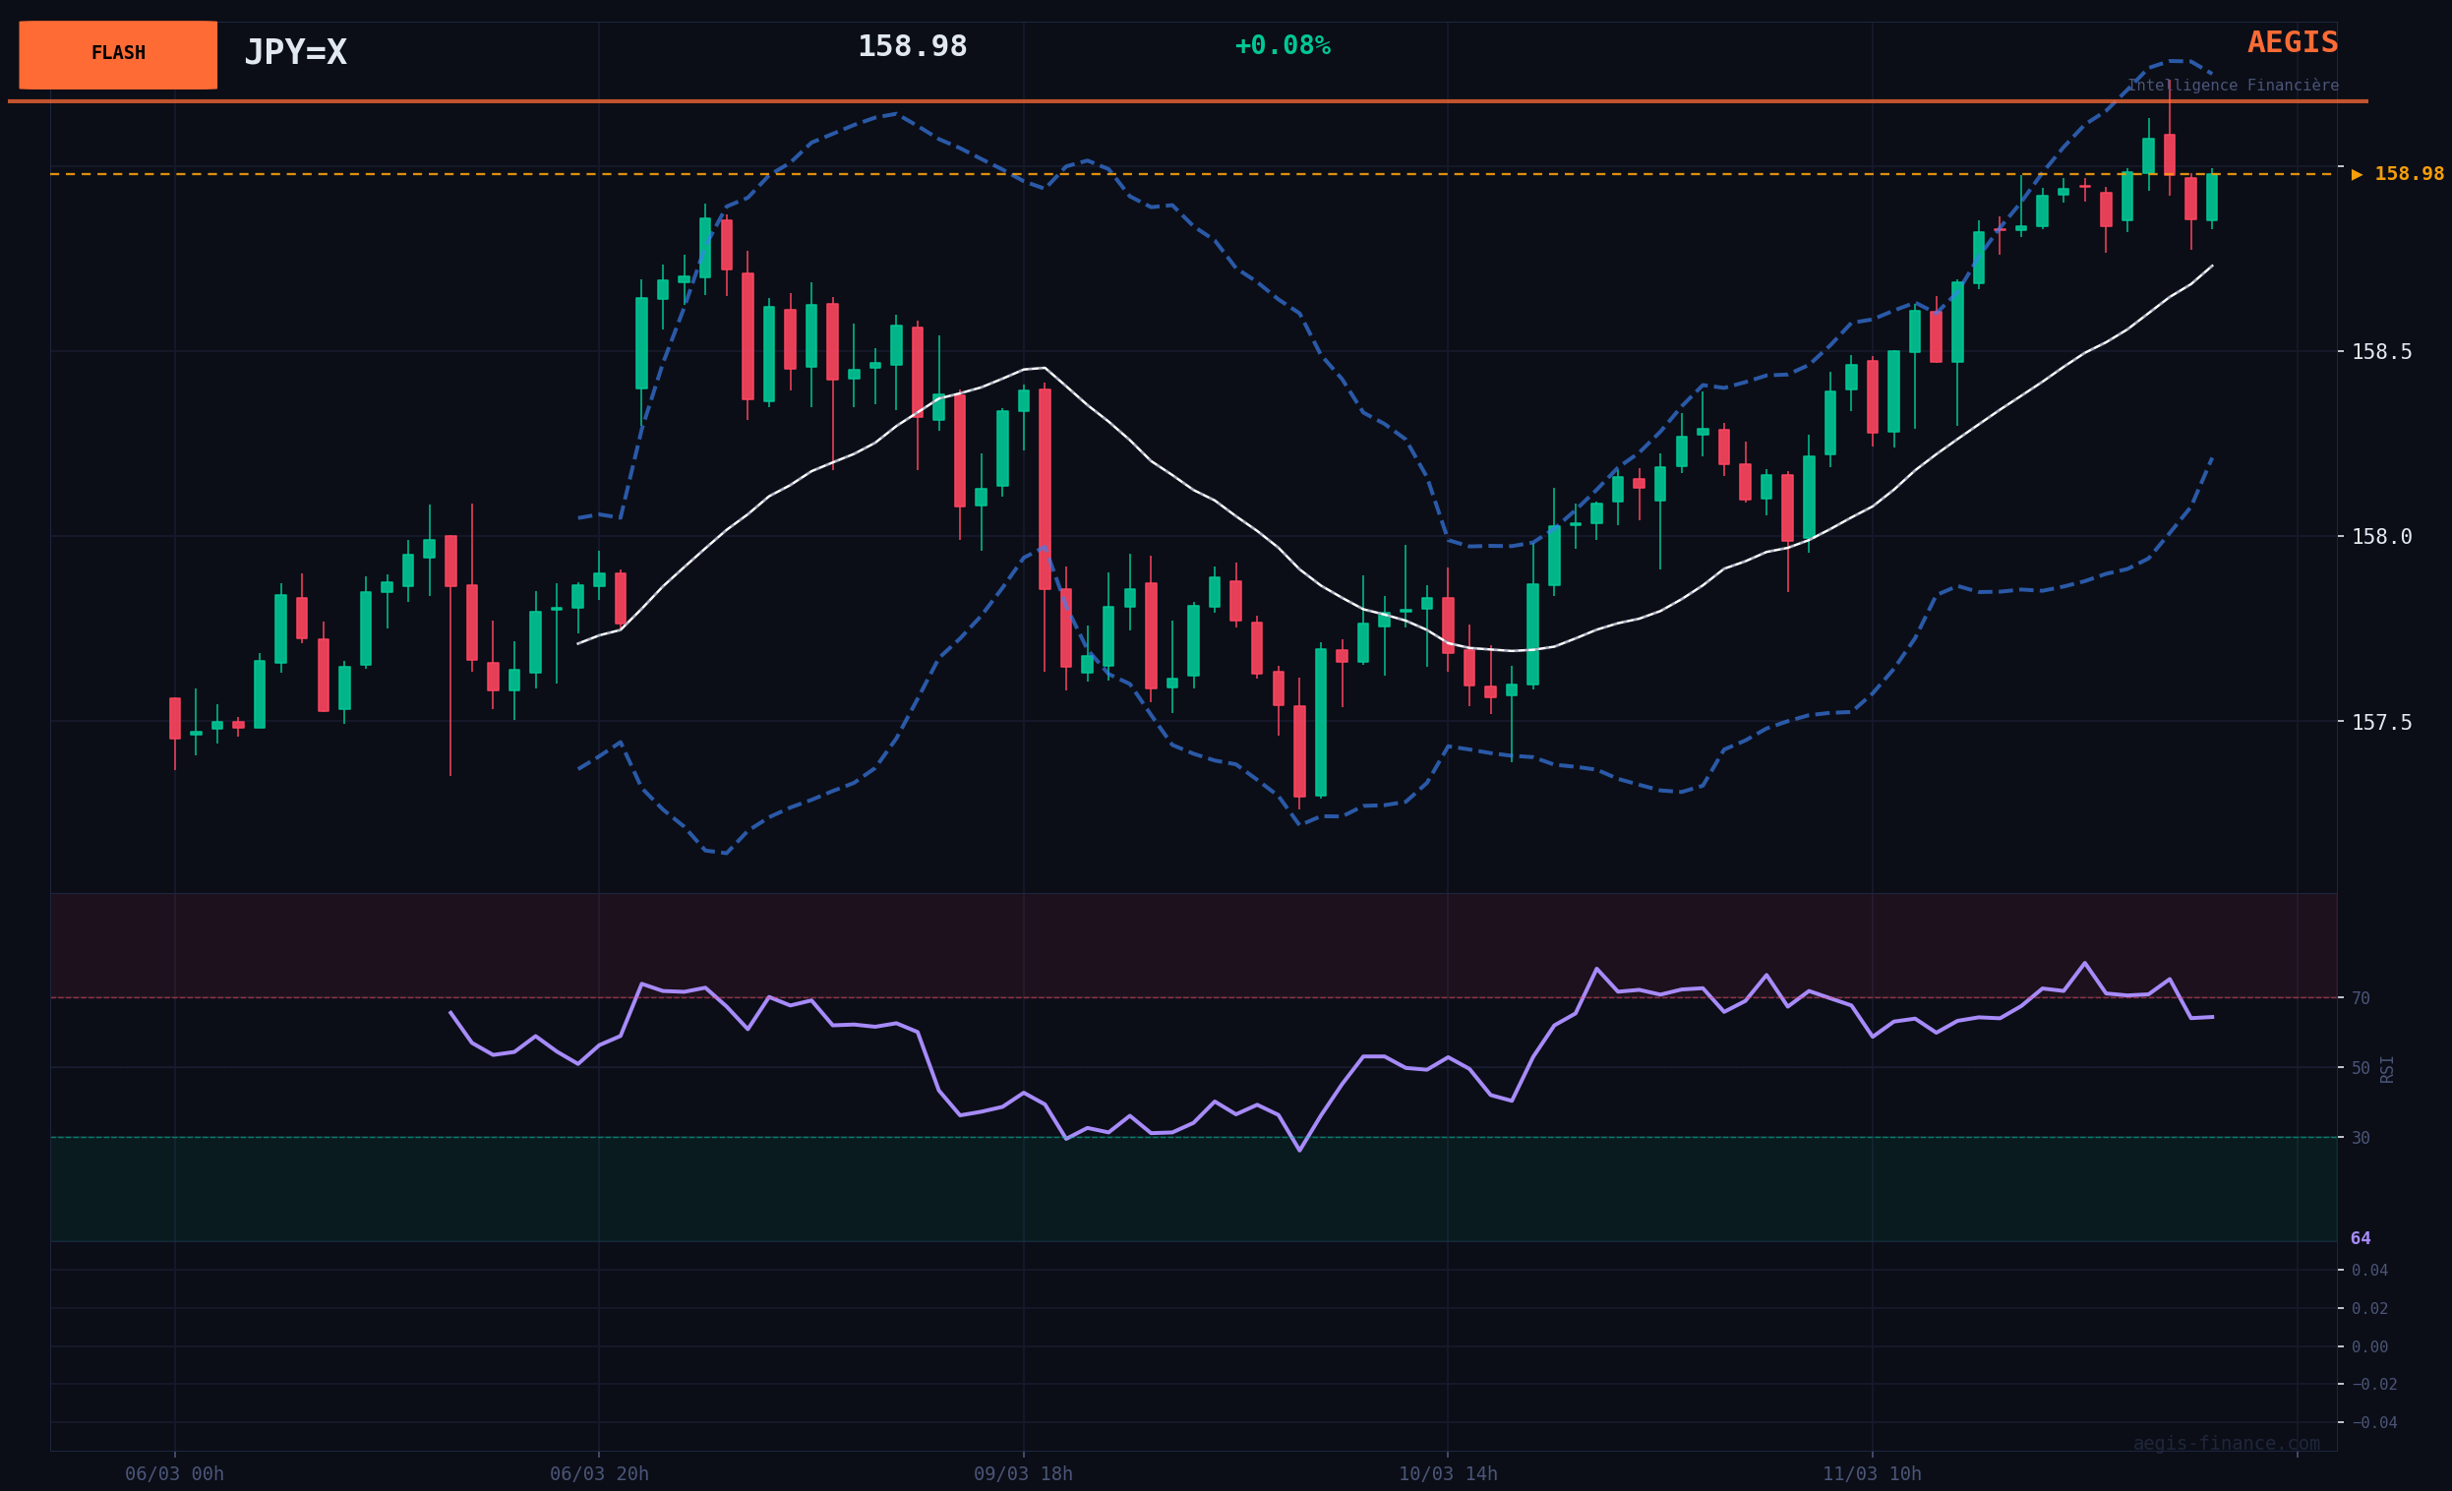Click the 158.0 price axis label
The width and height of the screenshot is (2452, 1491).
tap(2380, 537)
